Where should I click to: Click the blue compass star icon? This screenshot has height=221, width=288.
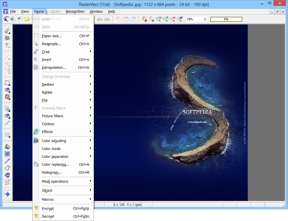(8, 194)
